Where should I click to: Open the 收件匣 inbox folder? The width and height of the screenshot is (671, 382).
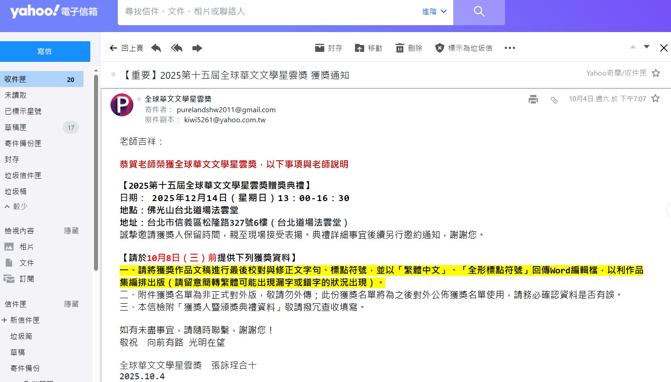point(16,79)
